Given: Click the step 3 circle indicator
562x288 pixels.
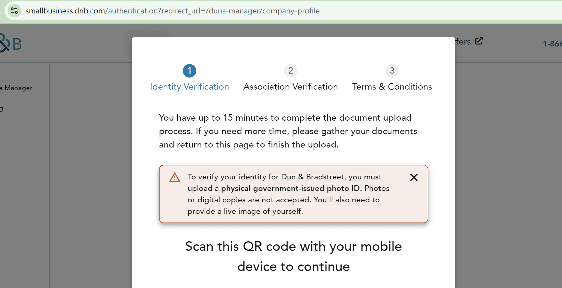Looking at the screenshot, I should [392, 71].
